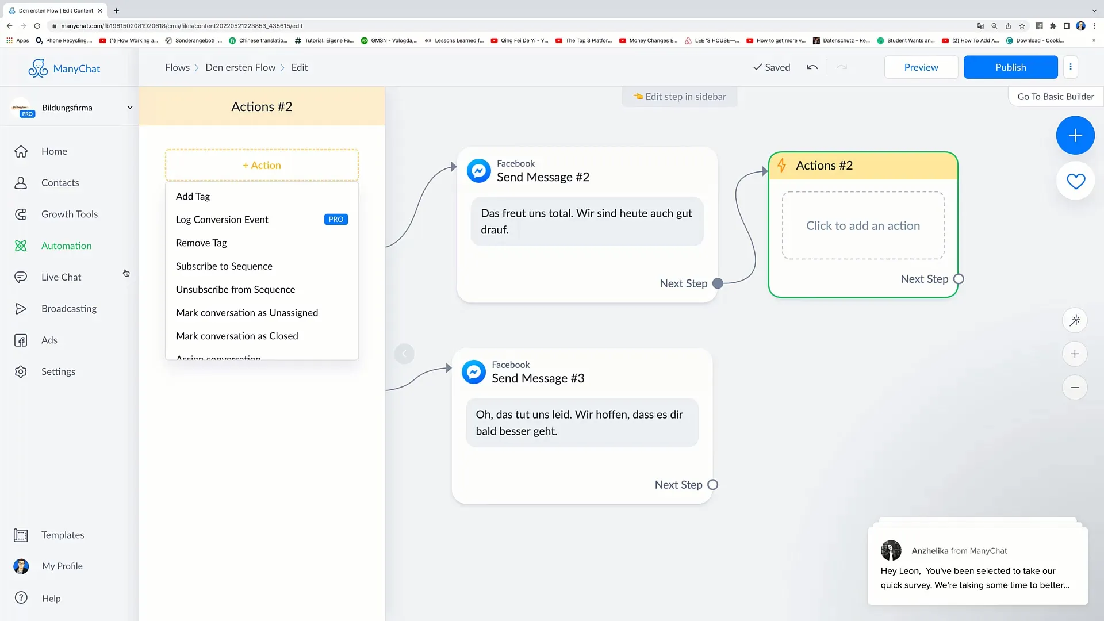Image resolution: width=1104 pixels, height=621 pixels.
Task: Click the heart favorites icon
Action: [x=1075, y=181]
